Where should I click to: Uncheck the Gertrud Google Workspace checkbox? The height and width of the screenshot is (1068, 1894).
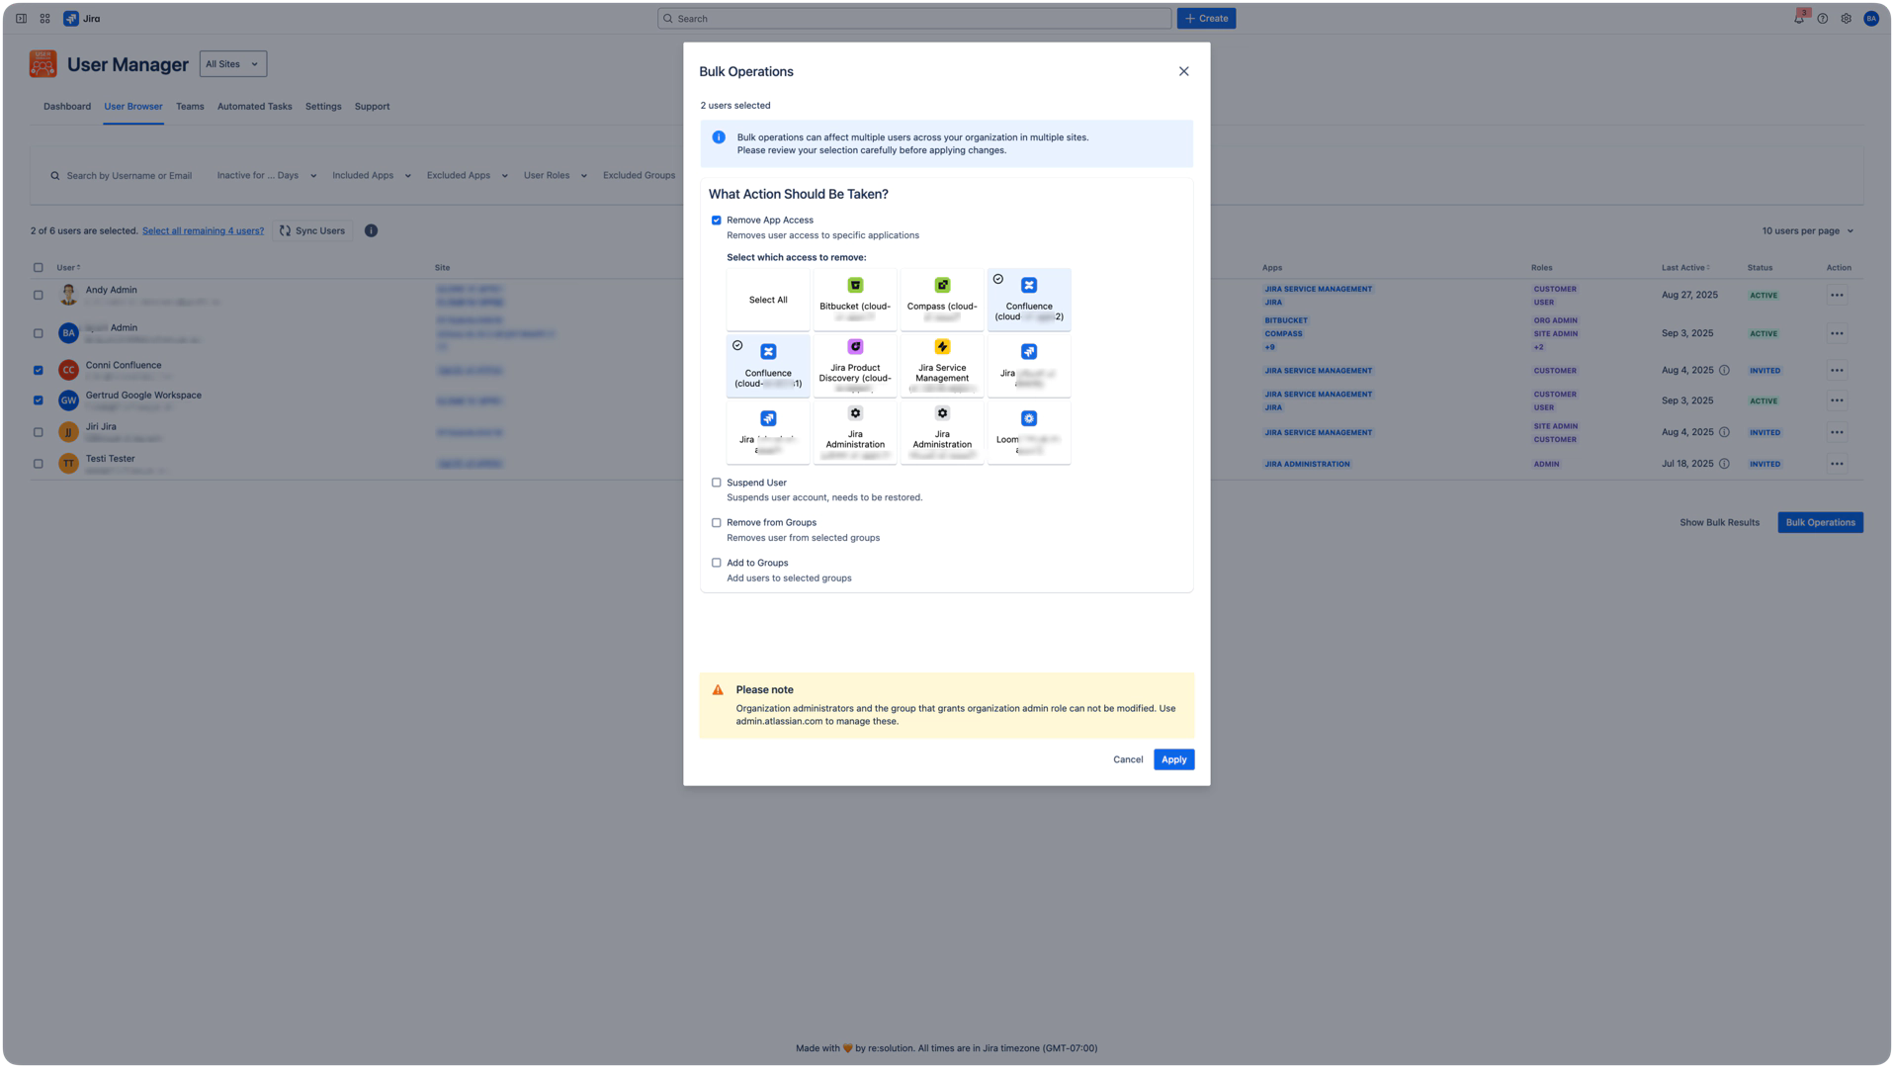point(39,400)
